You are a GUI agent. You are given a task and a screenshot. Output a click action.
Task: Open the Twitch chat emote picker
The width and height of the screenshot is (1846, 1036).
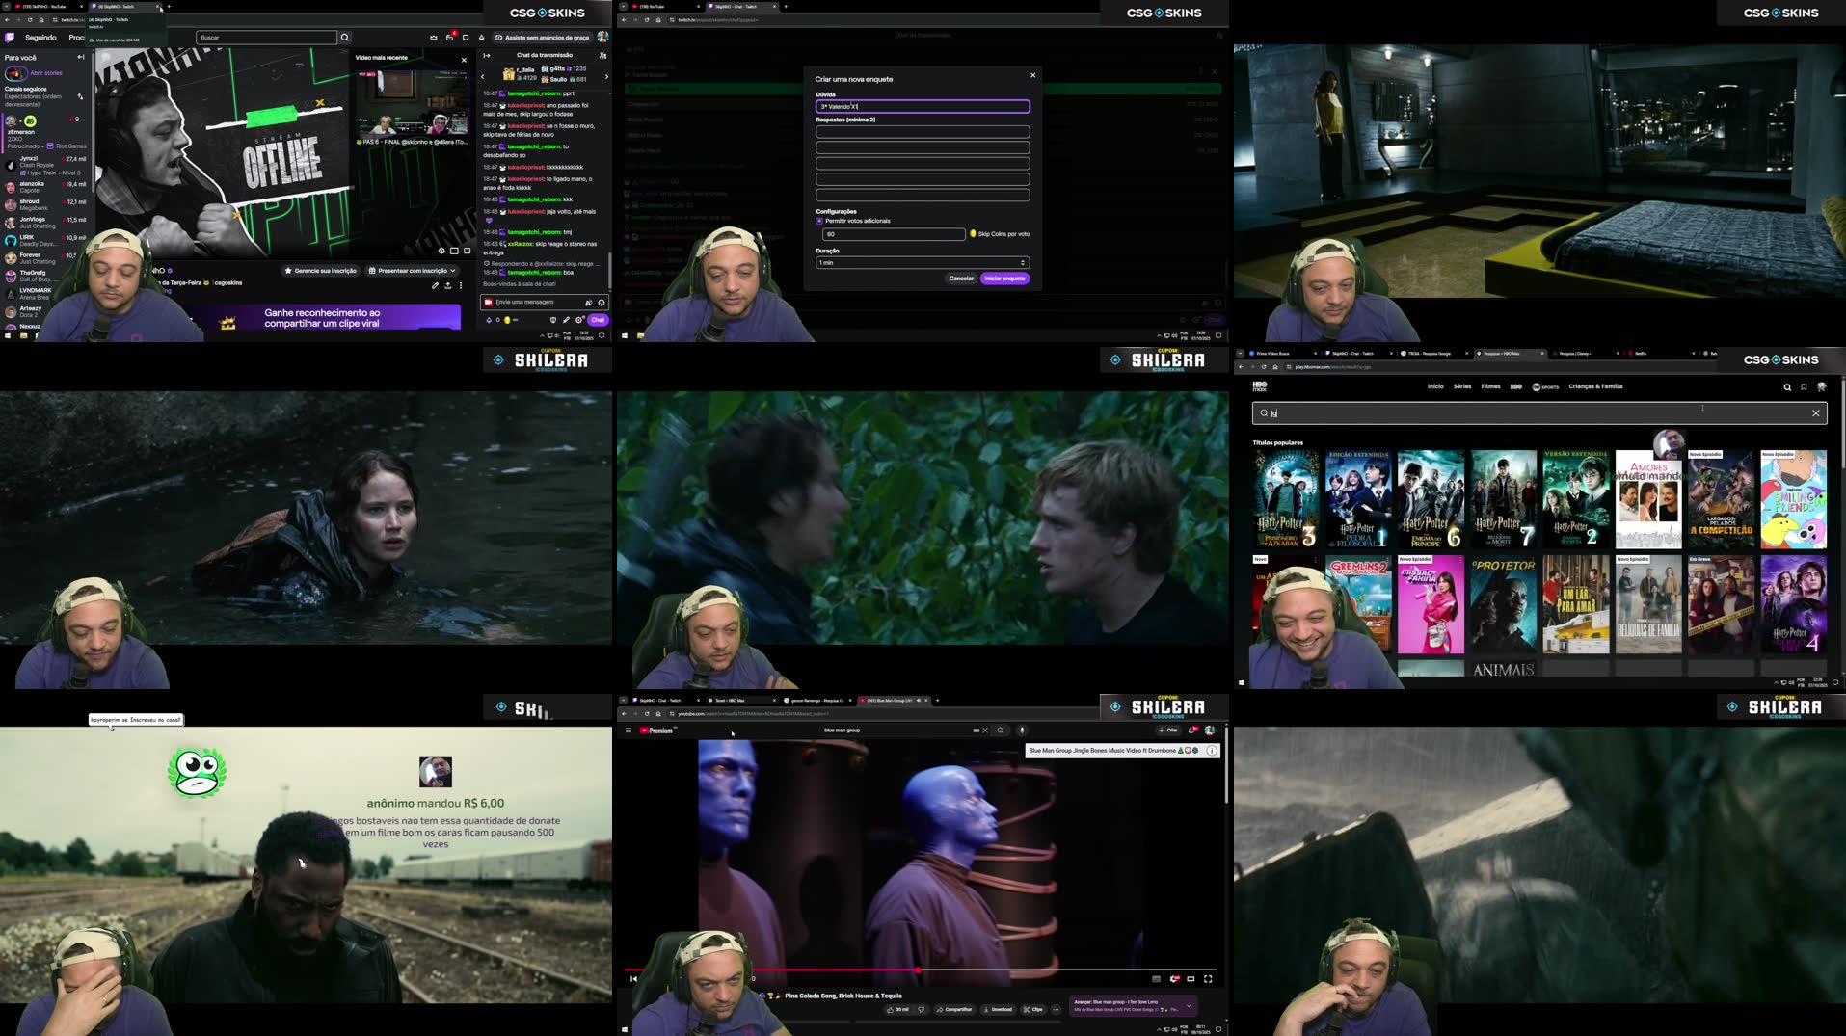601,303
